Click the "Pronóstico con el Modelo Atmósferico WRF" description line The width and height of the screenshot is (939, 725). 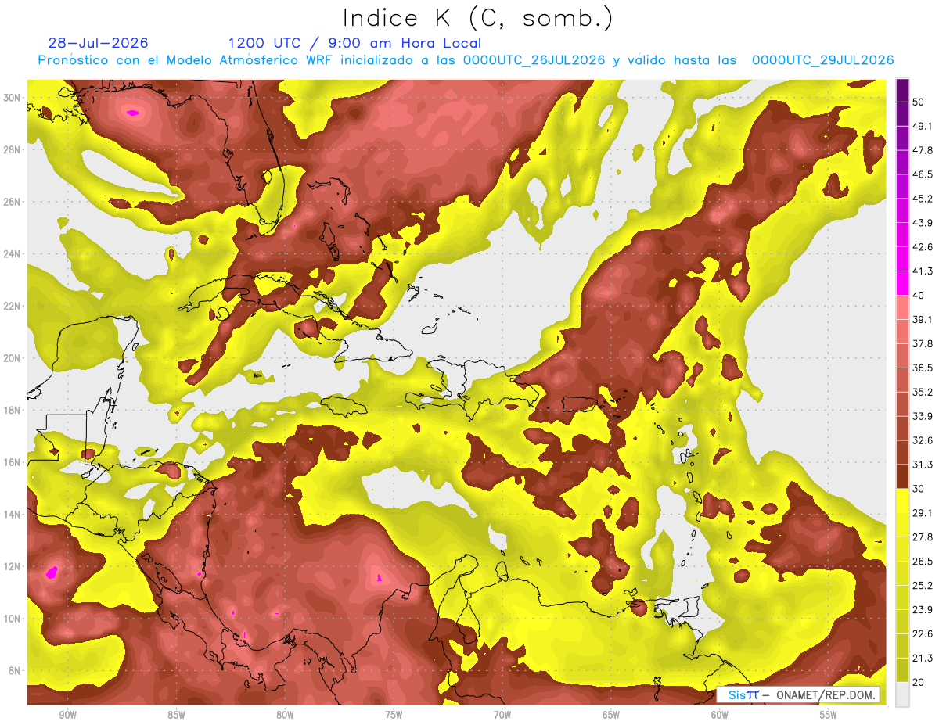point(466,60)
